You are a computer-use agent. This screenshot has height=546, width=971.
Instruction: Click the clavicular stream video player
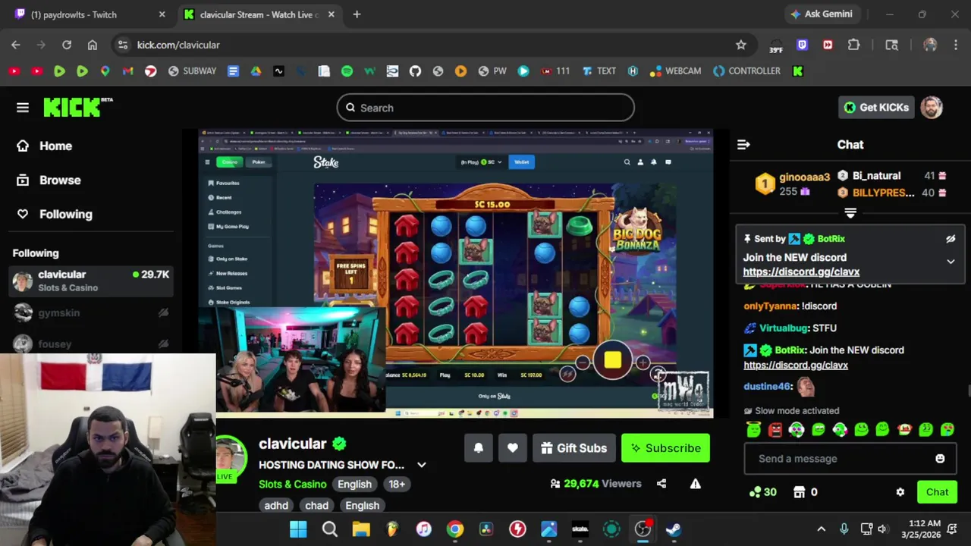tap(455, 274)
